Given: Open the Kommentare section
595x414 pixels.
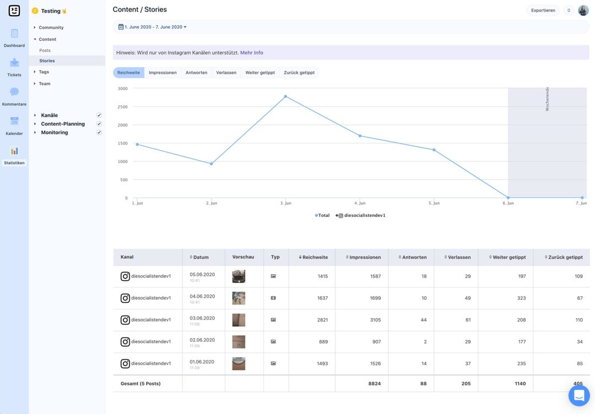Looking at the screenshot, I should (14, 94).
